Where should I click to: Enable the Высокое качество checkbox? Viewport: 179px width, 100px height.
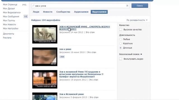(121, 29)
